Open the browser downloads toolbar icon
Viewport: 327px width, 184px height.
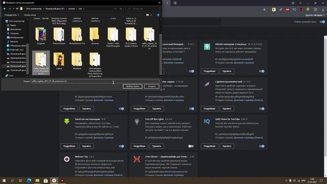coord(323,9)
